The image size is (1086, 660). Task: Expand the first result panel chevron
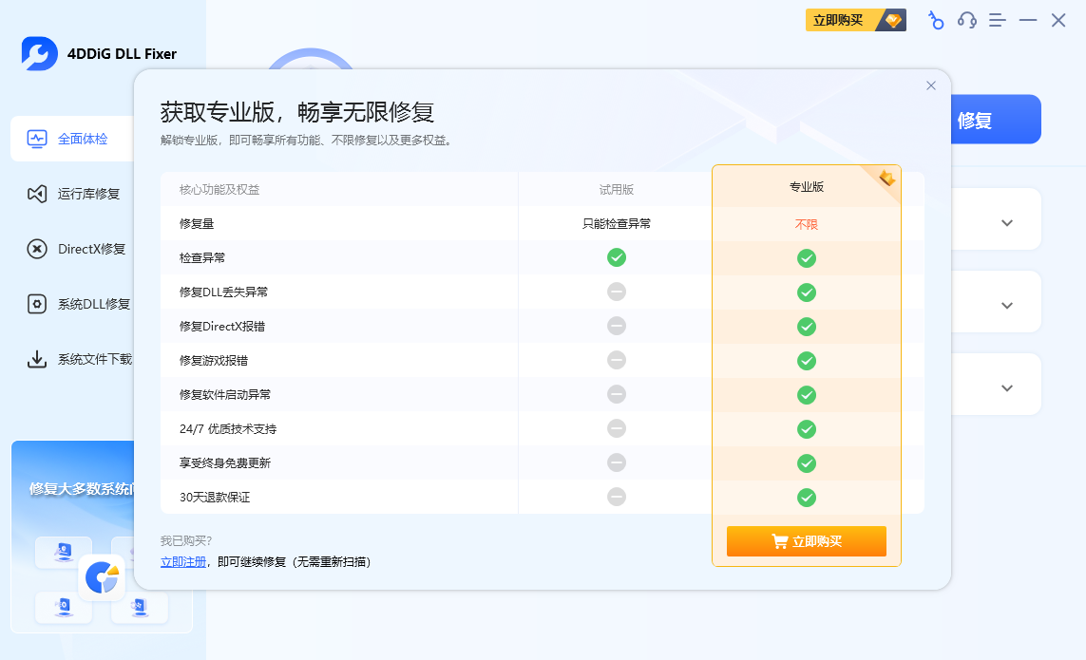[1007, 223]
